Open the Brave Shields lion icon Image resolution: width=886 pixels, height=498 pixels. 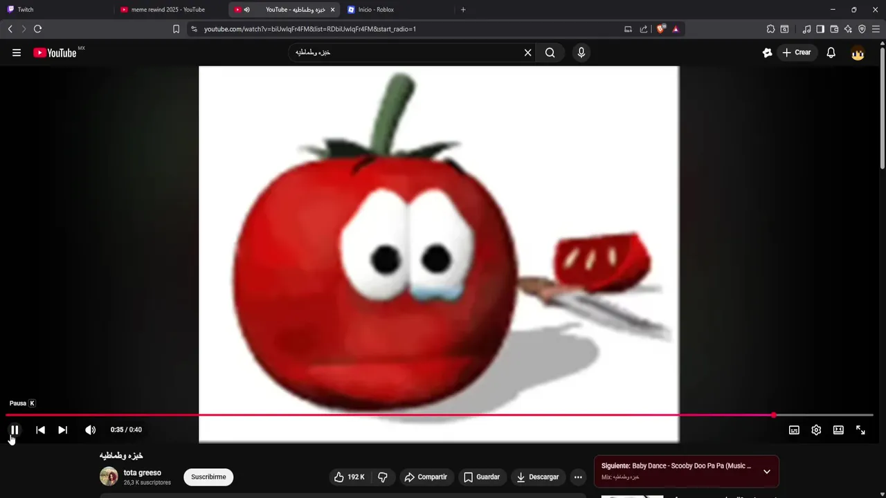pyautogui.click(x=660, y=29)
